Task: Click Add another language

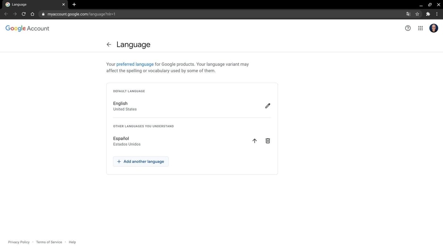Action: pos(141,161)
